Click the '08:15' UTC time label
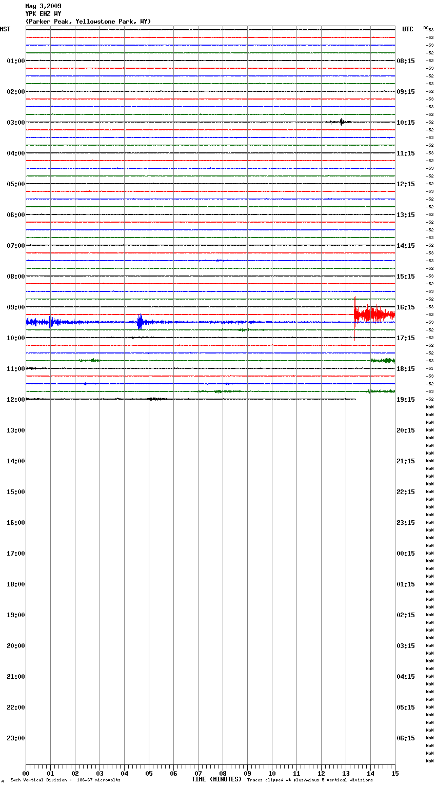This screenshot has width=436, height=787. 406,61
